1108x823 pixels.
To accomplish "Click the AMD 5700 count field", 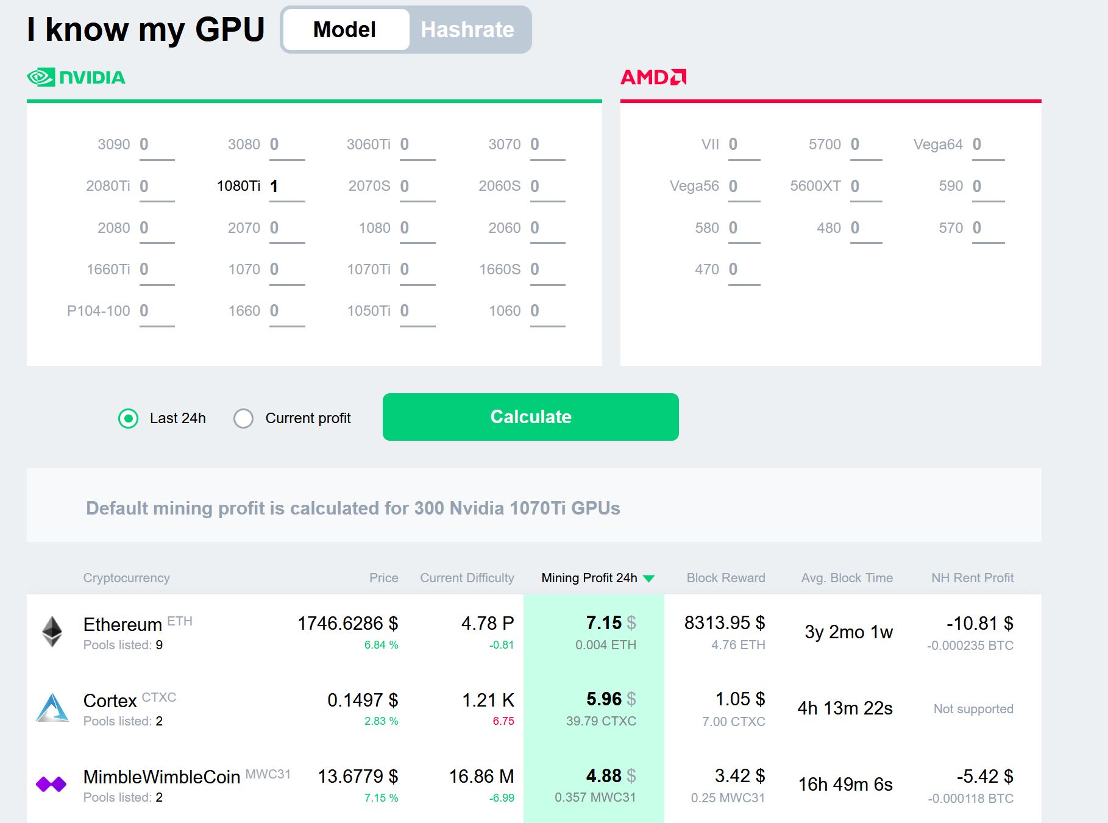I will (x=865, y=145).
